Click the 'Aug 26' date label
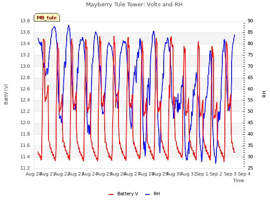The image size is (270, 202). point(118,174)
